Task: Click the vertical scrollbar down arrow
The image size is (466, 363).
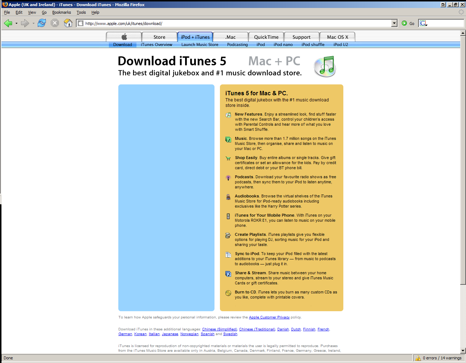Action: pos(463,351)
